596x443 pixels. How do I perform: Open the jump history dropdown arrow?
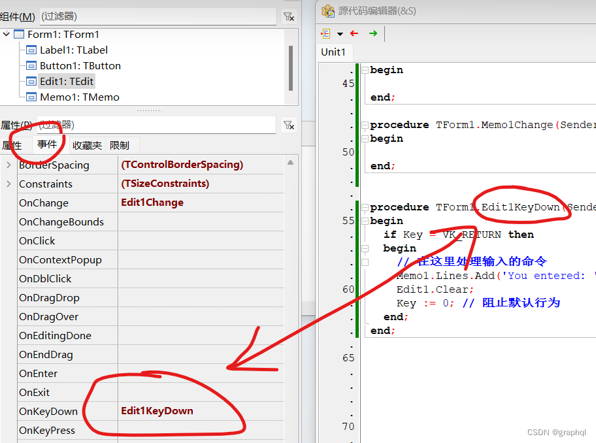point(340,34)
